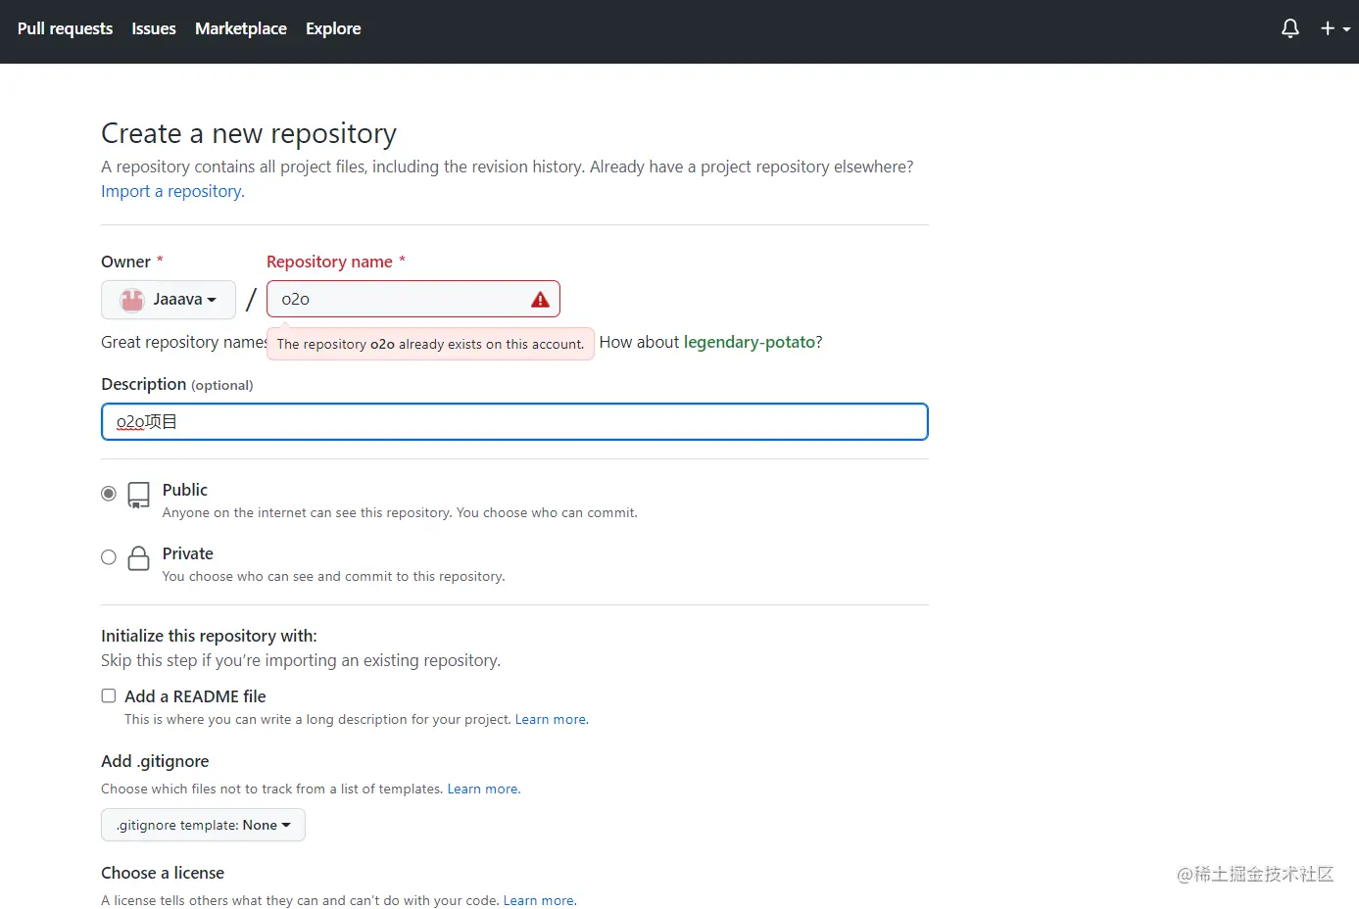
Task: Click the 'Public' option label
Action: tap(185, 490)
